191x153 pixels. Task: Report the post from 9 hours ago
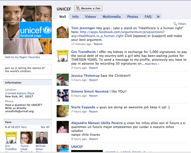[x=93, y=139]
